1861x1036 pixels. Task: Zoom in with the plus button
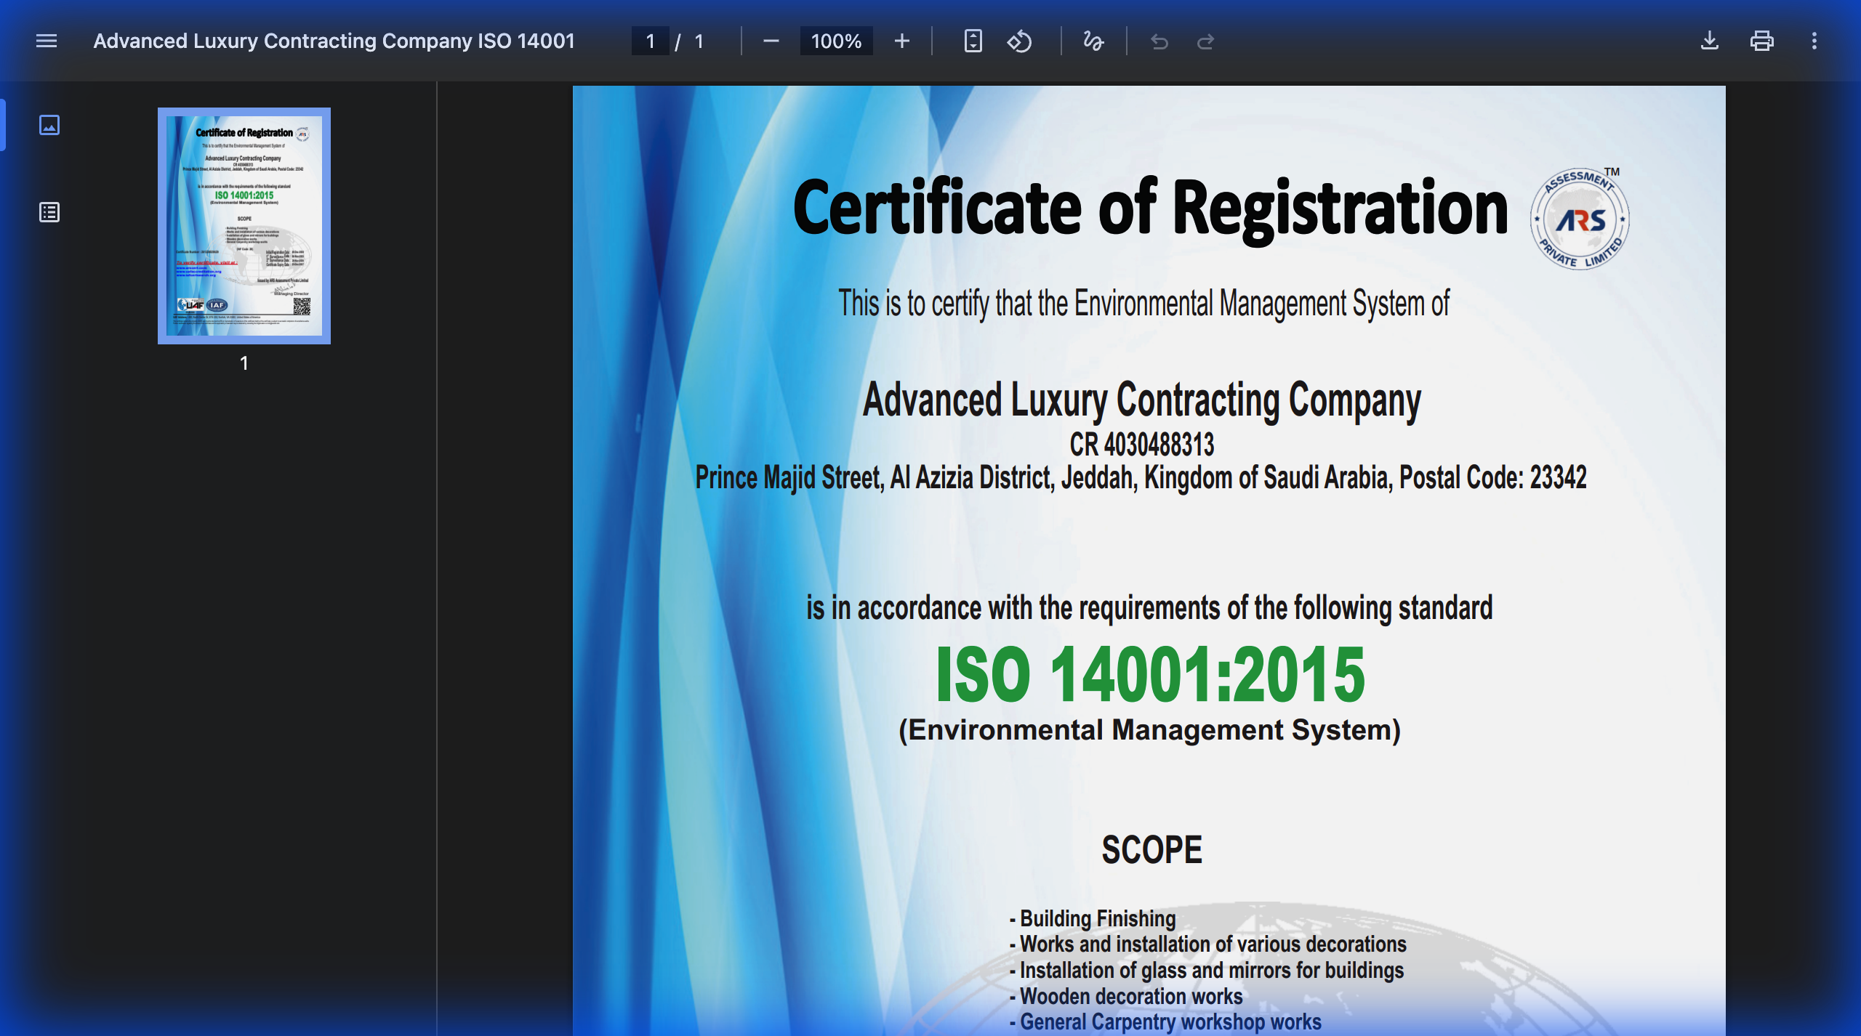pos(901,41)
